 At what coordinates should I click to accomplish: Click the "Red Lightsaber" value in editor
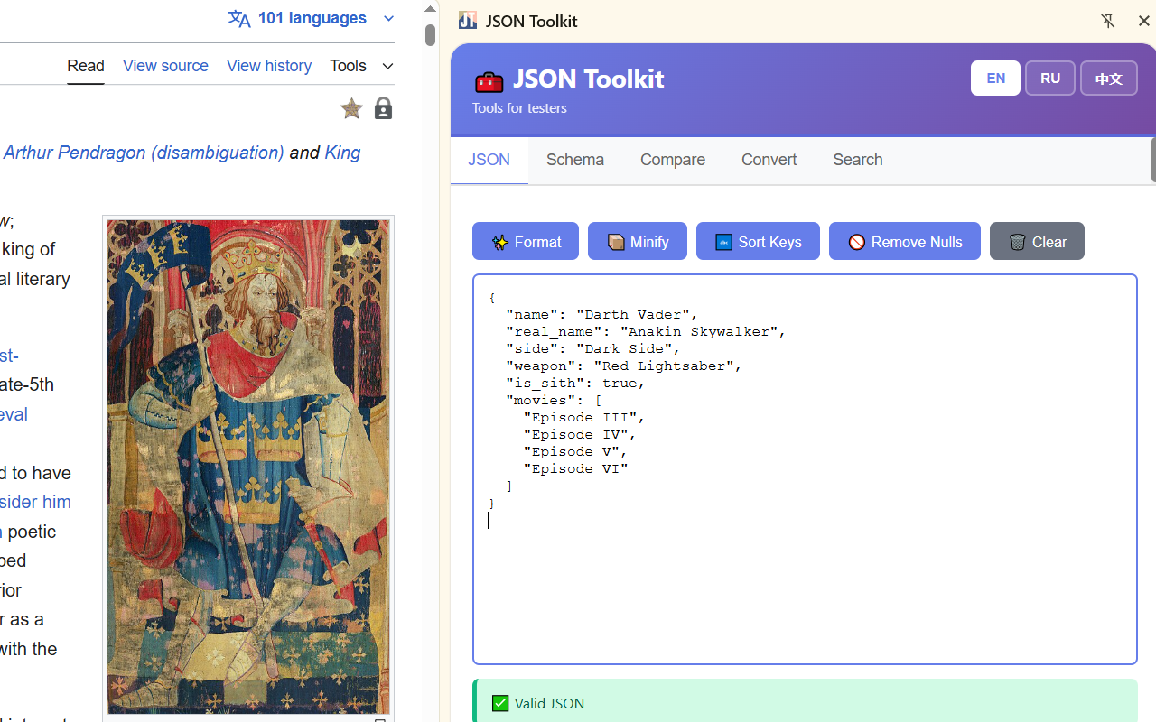[664, 366]
